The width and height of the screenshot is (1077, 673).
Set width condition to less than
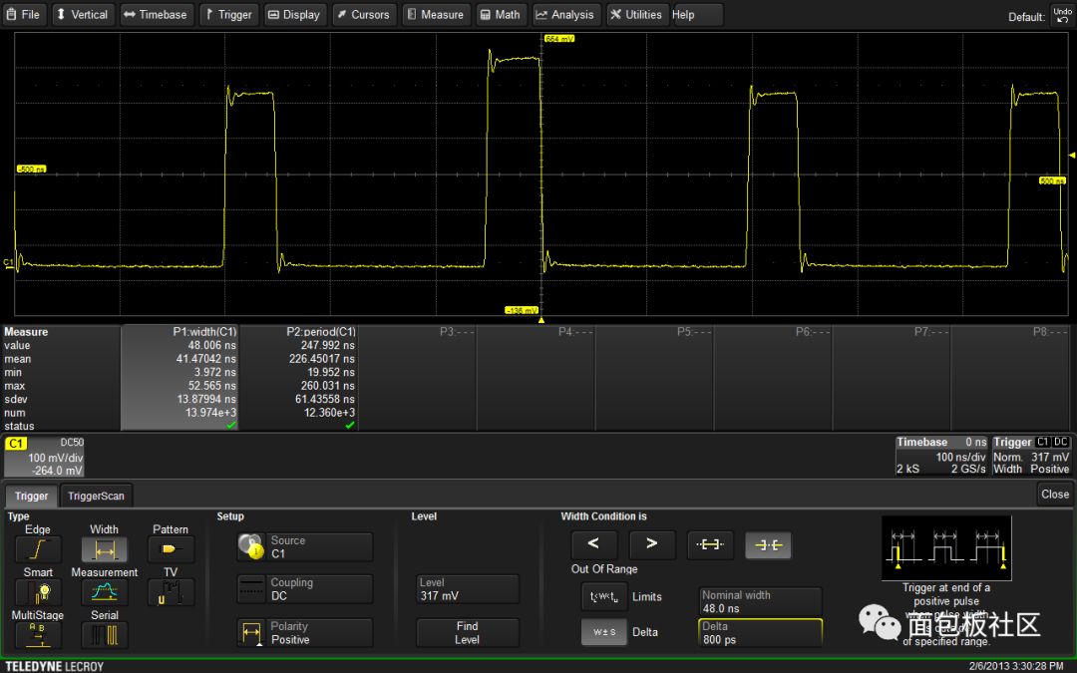[x=593, y=544]
